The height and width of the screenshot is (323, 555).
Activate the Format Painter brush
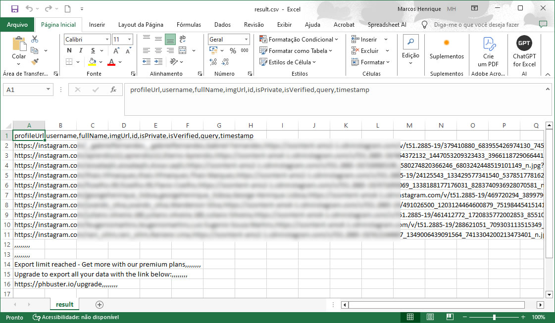pos(35,62)
